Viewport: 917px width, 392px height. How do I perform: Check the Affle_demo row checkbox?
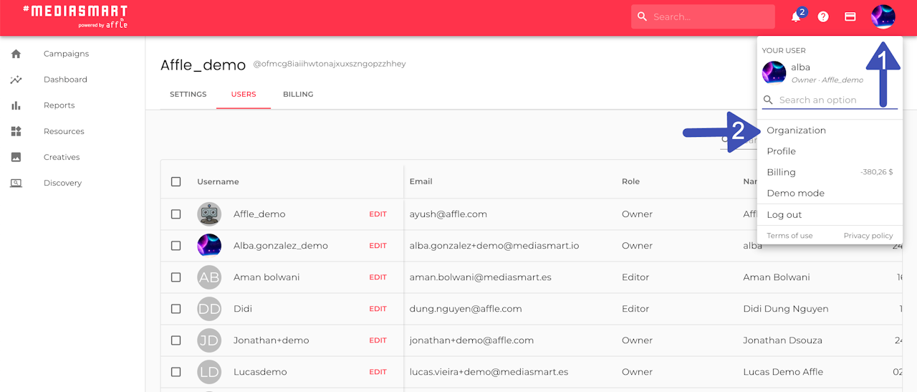pyautogui.click(x=176, y=214)
